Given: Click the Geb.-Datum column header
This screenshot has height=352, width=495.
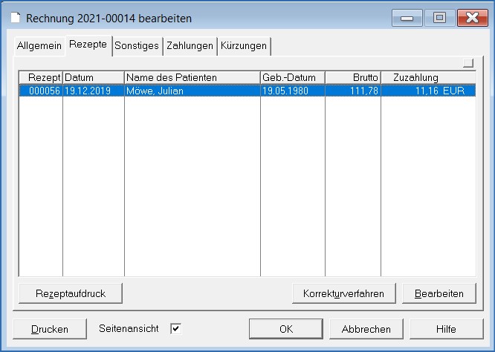Looking at the screenshot, I should (x=293, y=77).
